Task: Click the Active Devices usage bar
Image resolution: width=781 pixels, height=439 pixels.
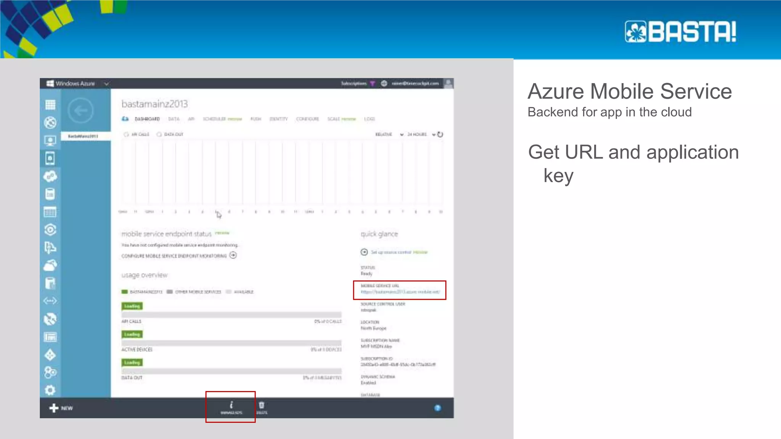Action: (x=231, y=343)
